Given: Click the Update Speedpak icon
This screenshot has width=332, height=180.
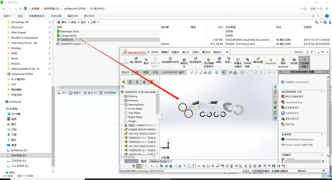Looking at the screenshot, I should (283, 63).
